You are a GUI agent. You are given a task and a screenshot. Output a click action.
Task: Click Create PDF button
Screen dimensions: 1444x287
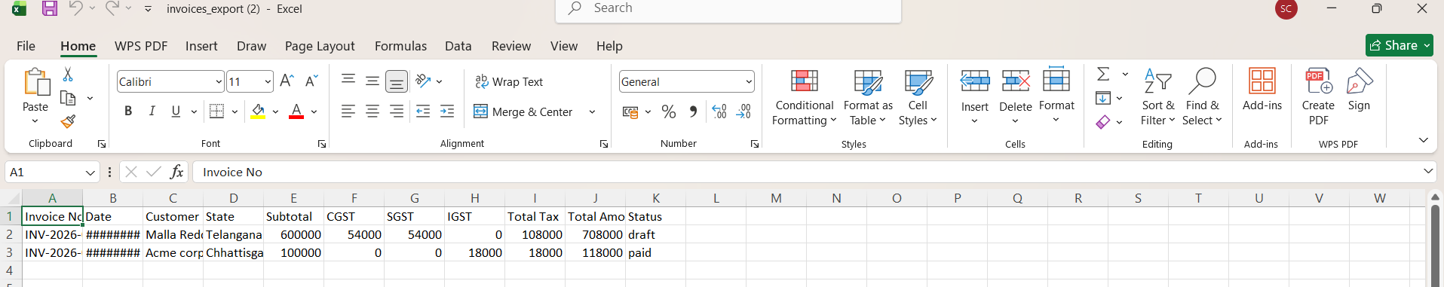coord(1318,97)
